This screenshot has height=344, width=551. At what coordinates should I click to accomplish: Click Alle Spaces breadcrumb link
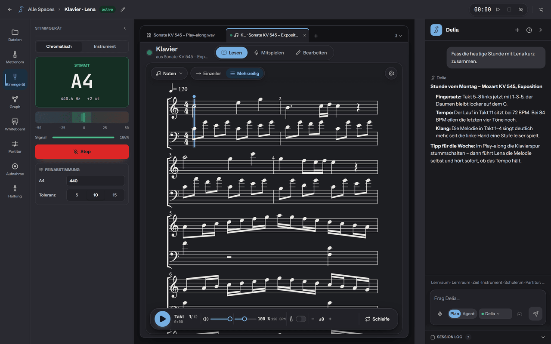(41, 9)
